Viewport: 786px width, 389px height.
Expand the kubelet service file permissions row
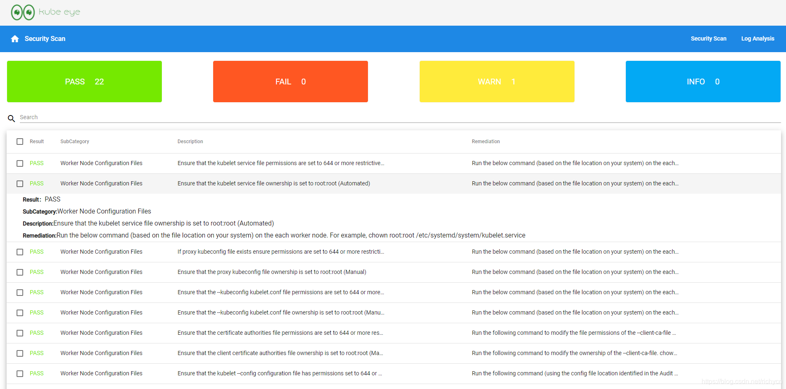394,163
